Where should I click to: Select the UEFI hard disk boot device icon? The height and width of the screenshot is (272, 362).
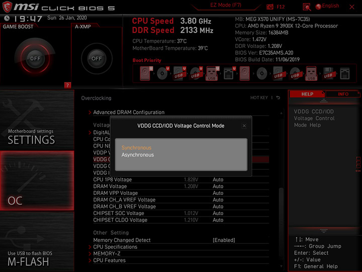pos(146,74)
